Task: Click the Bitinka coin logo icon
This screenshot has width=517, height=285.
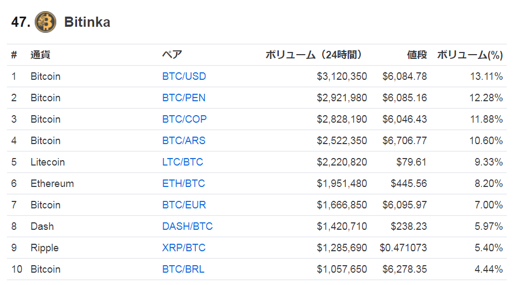Action: [45, 22]
